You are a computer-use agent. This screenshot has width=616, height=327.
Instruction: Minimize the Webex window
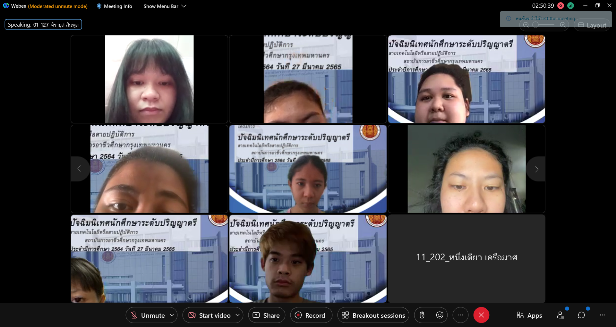click(x=585, y=5)
